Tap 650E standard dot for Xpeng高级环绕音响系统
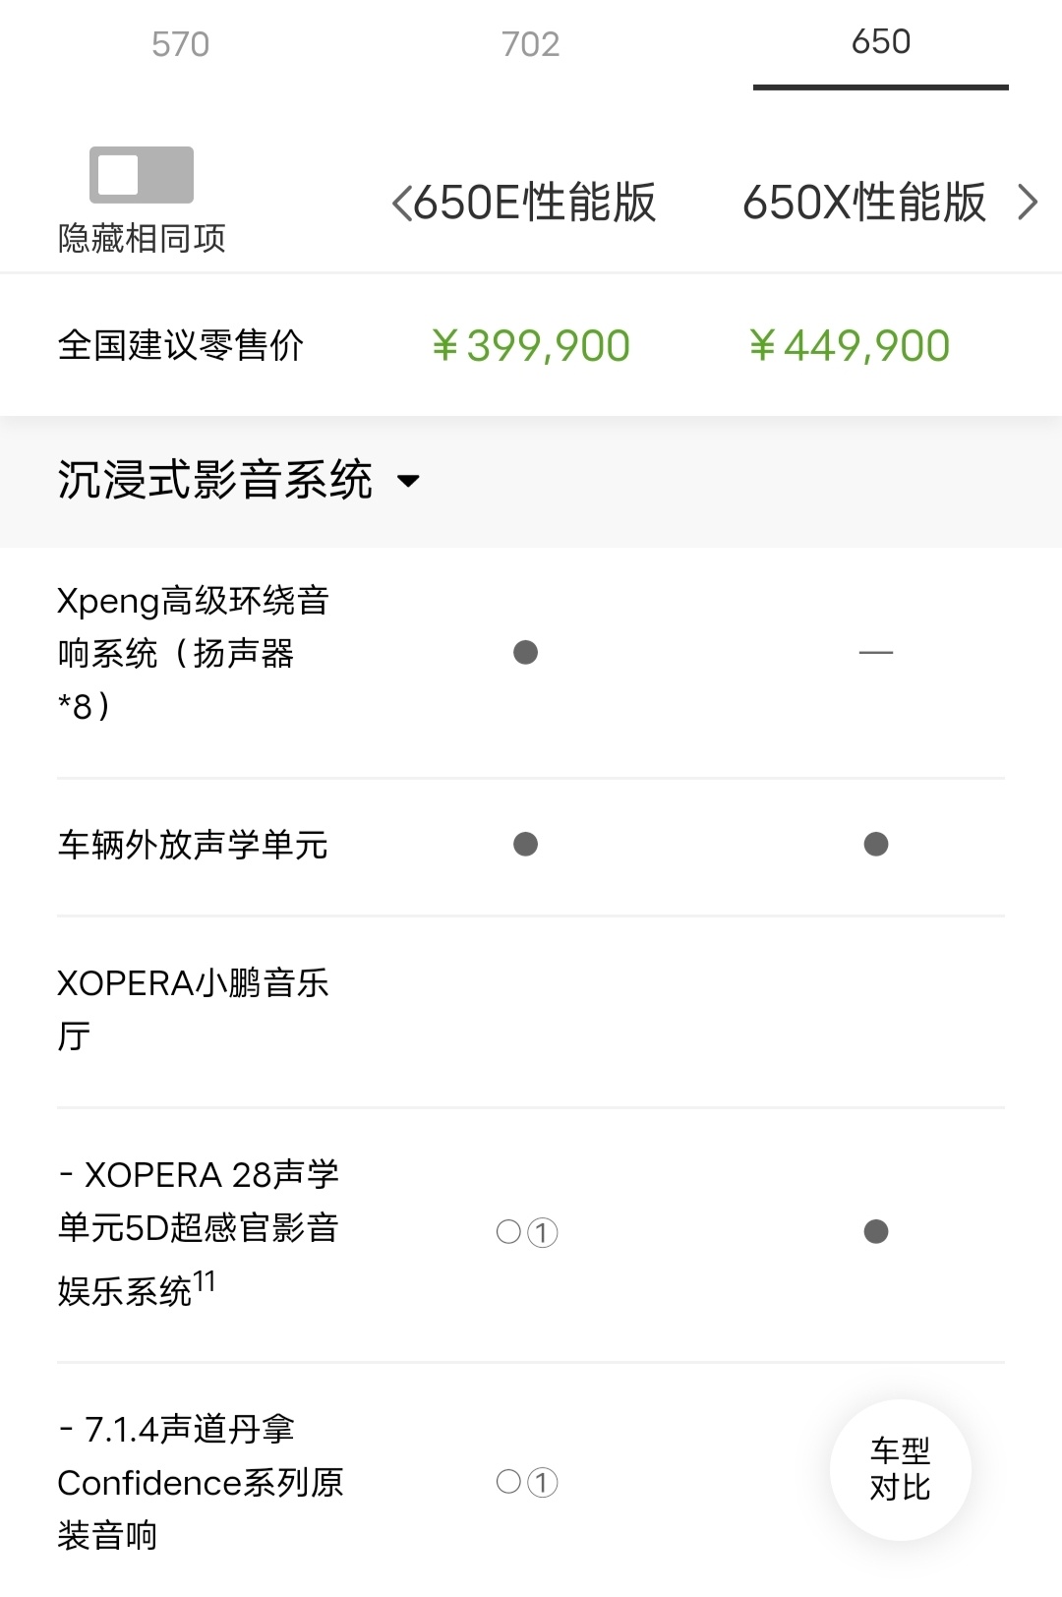The image size is (1062, 1597). (526, 653)
